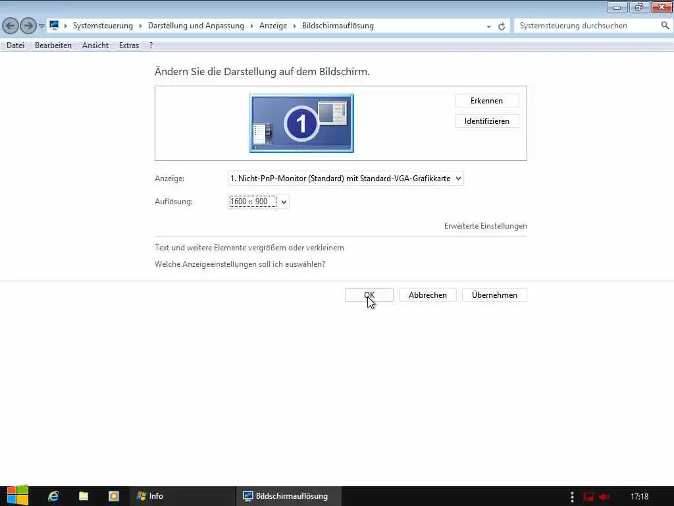Open Erweiterte Einstellungen link
Image resolution: width=674 pixels, height=506 pixels.
(x=485, y=226)
